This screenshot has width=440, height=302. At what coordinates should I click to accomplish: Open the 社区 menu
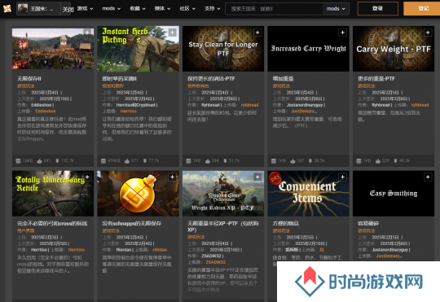click(187, 9)
